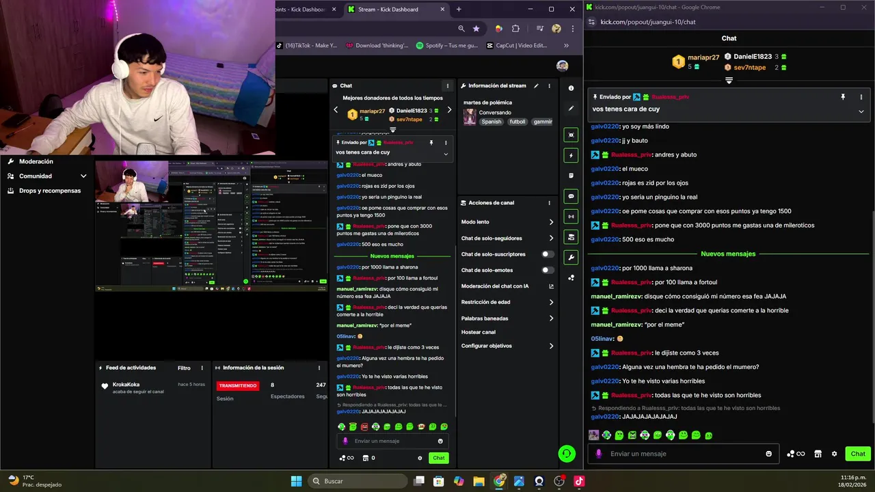Open Spotify bookmark in bookmarks bar

446,46
